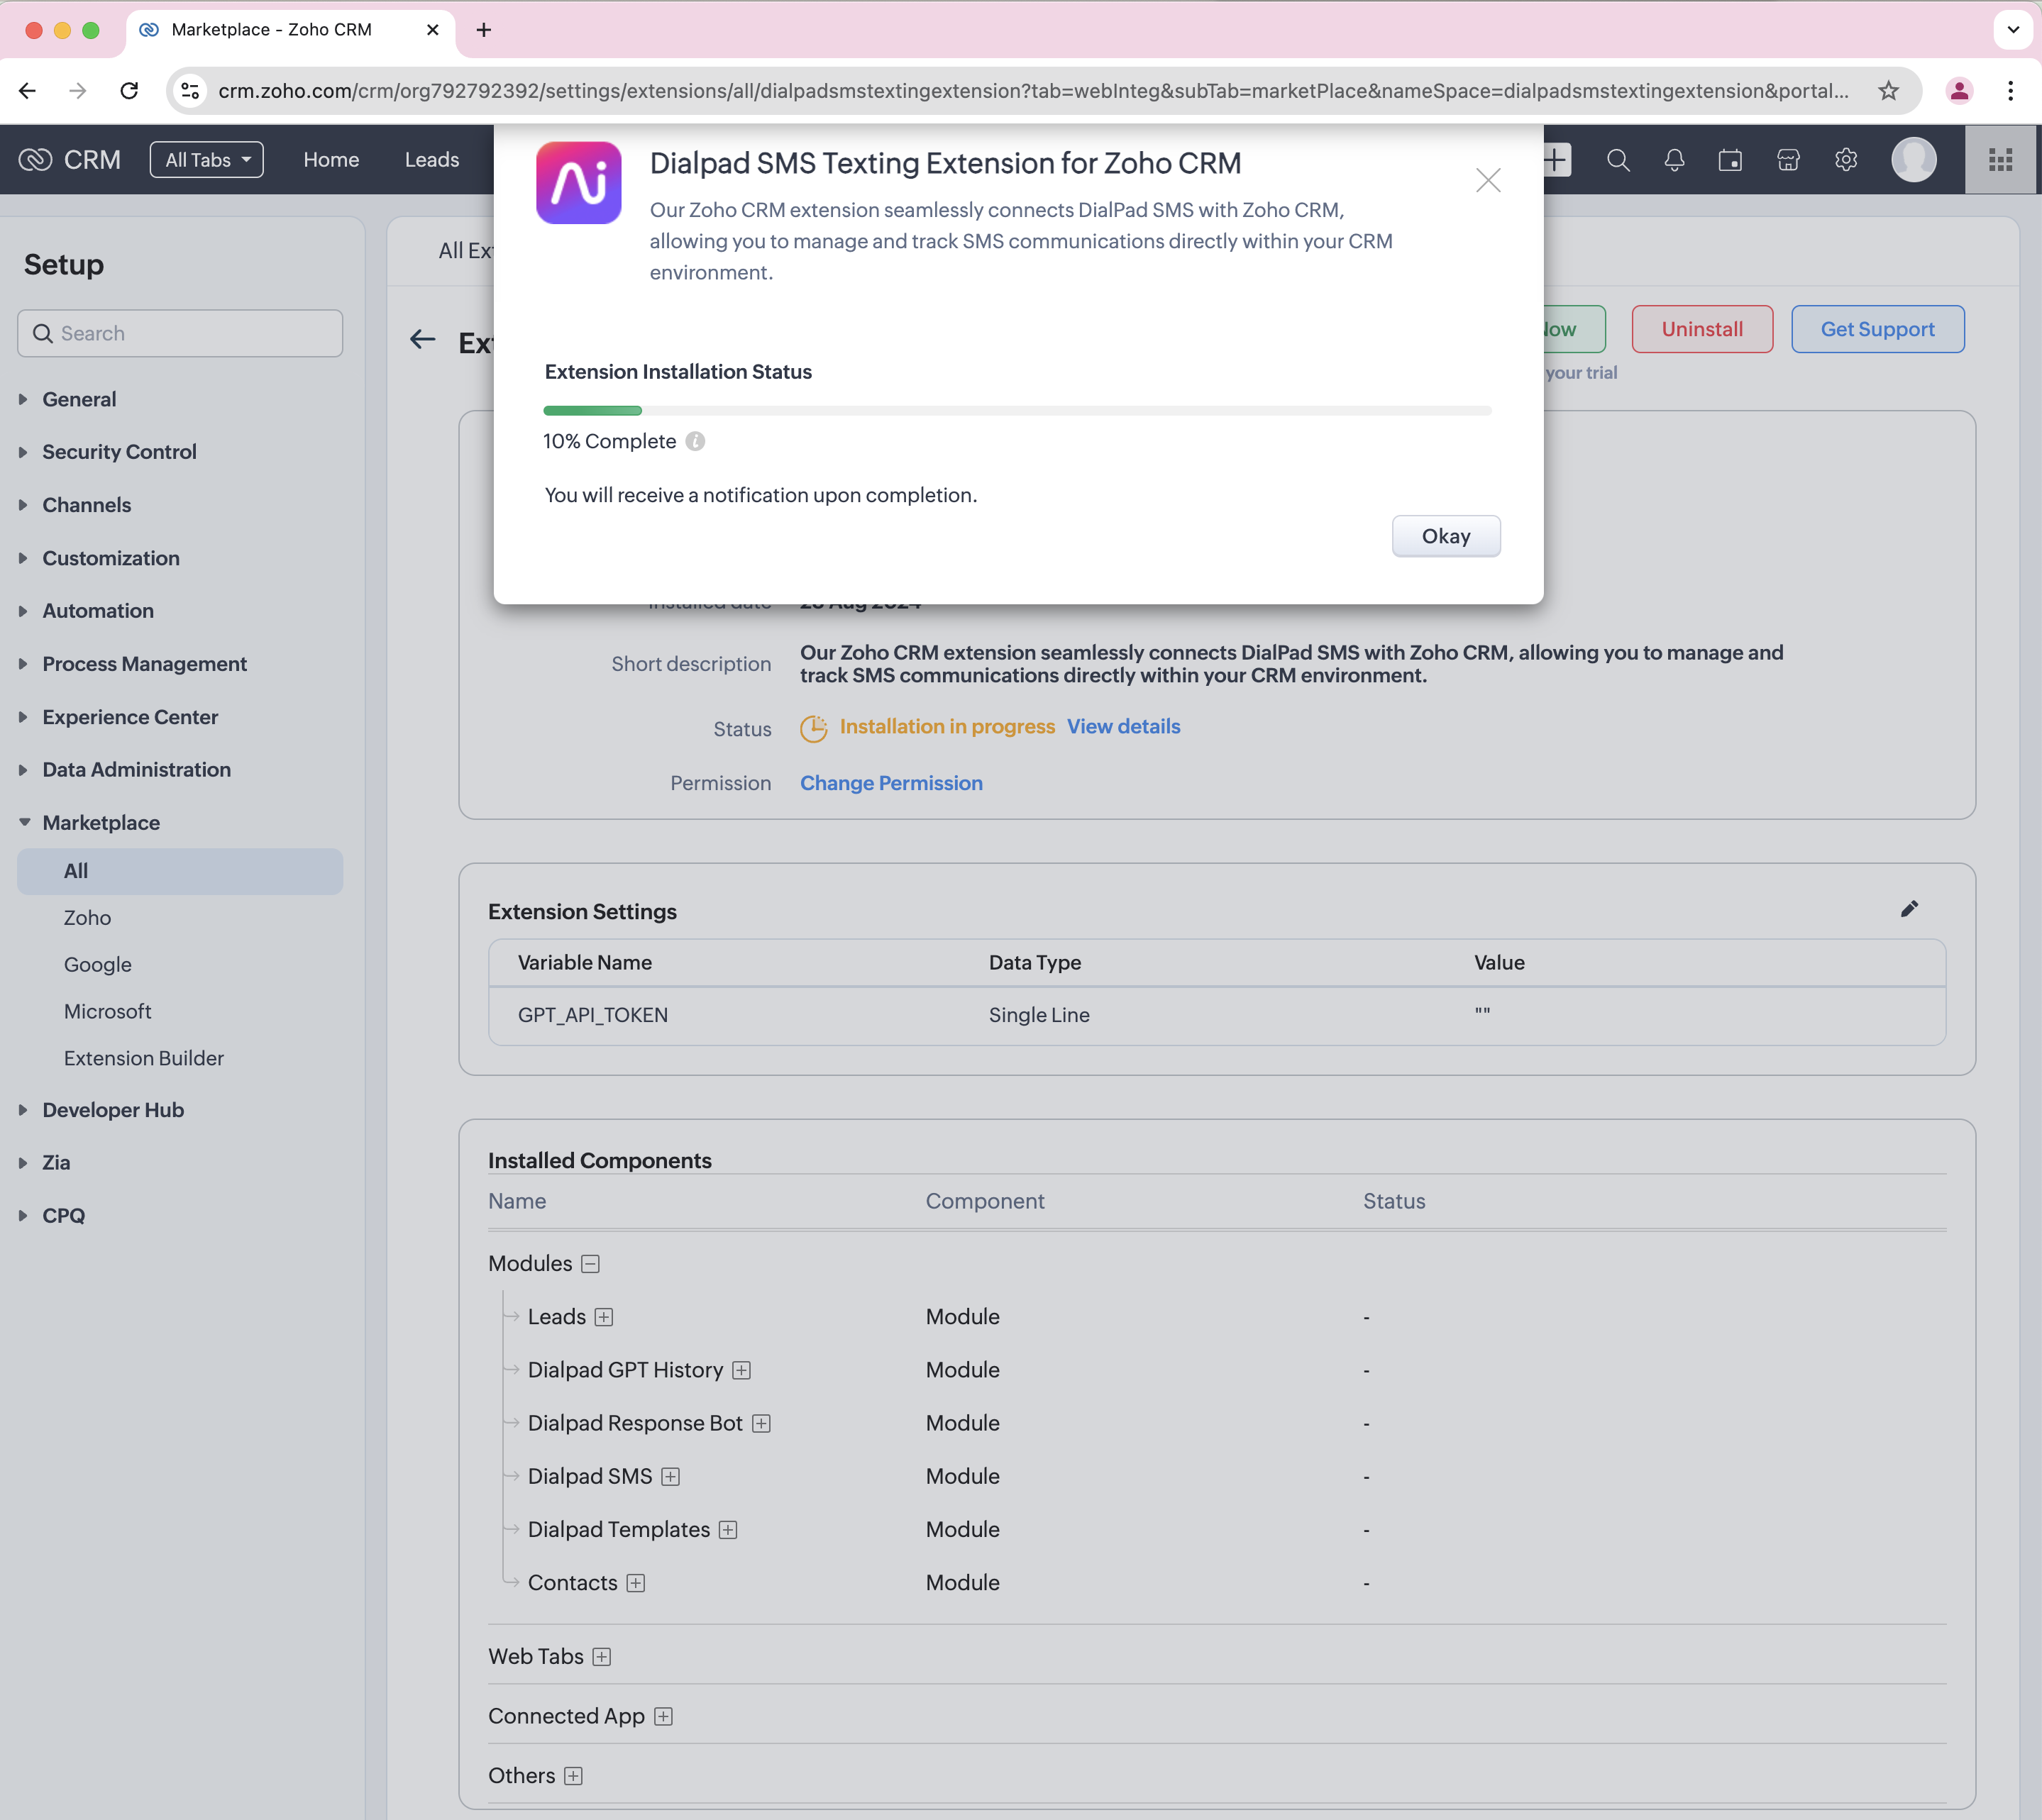Open Chrome three-dot menu
The height and width of the screenshot is (1820, 2042).
(2010, 91)
